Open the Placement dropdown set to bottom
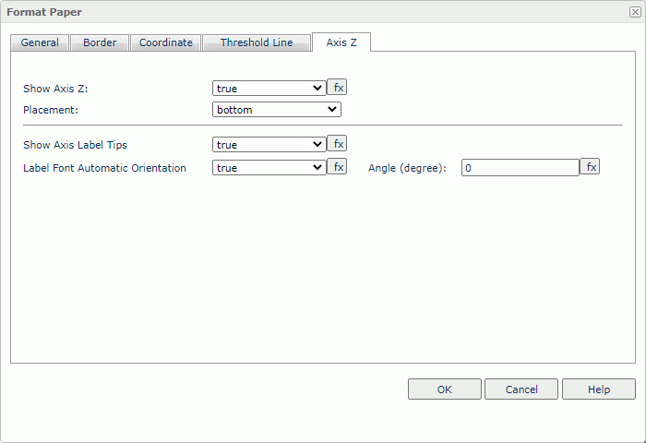Viewport: 646px width, 443px height. pyautogui.click(x=276, y=110)
